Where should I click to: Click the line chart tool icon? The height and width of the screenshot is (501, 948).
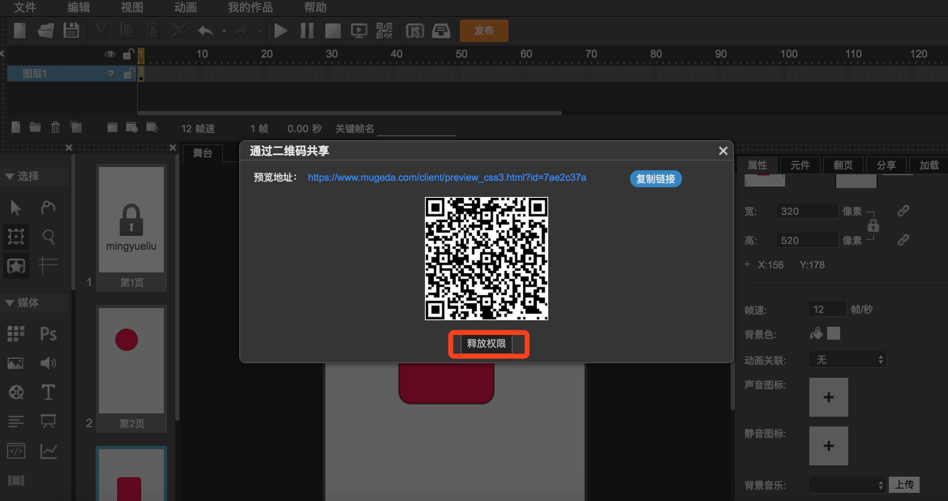[48, 451]
